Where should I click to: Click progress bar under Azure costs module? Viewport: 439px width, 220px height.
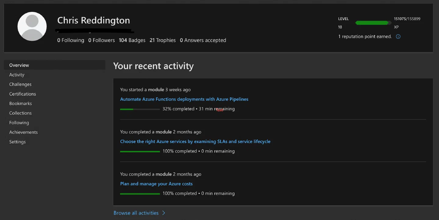point(140,194)
